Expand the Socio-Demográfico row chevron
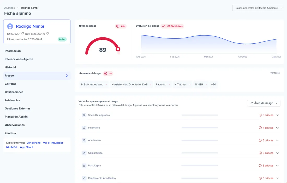287x183 pixels. pyautogui.click(x=278, y=115)
